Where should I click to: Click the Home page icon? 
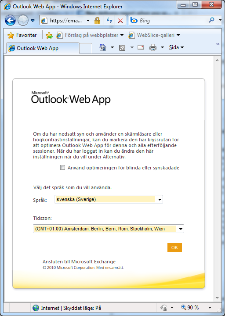pos(103,47)
